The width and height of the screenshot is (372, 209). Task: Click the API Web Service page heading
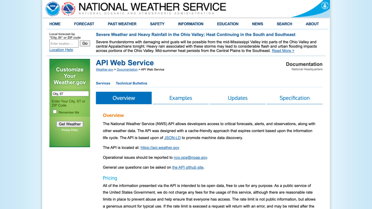click(125, 63)
